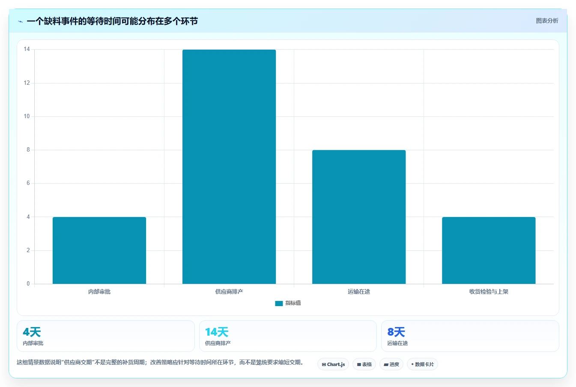Click the 内部审批 axis label
This screenshot has width=576, height=387.
[99, 292]
